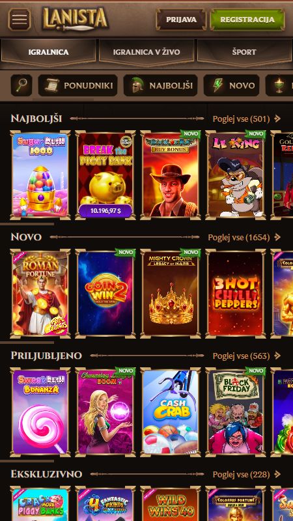The image size is (293, 521).
Task: Click the green Registracija button
Action: tap(247, 20)
